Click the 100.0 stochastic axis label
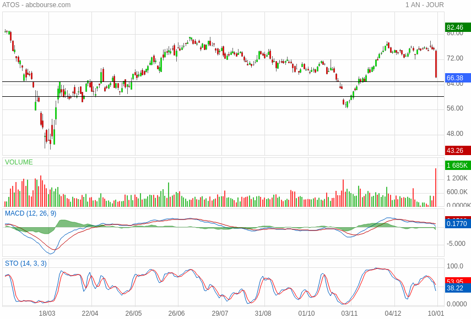471x319 pixels. pos(455,266)
